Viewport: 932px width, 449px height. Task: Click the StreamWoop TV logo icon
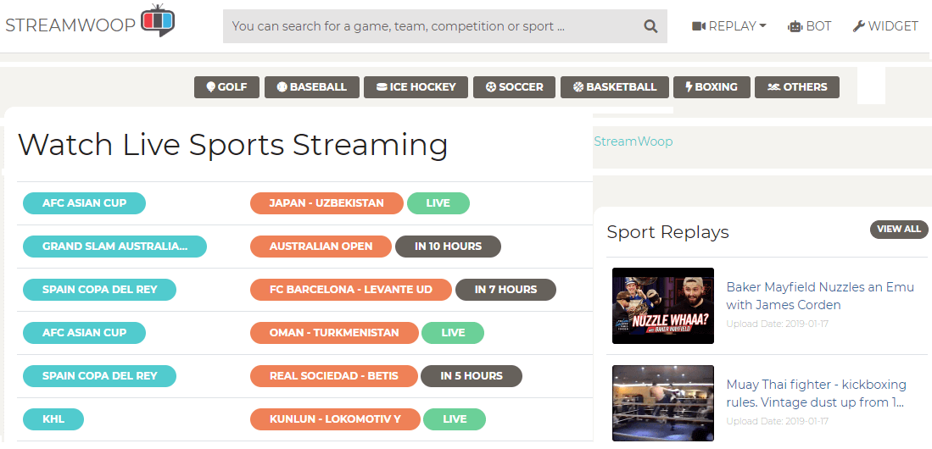158,19
